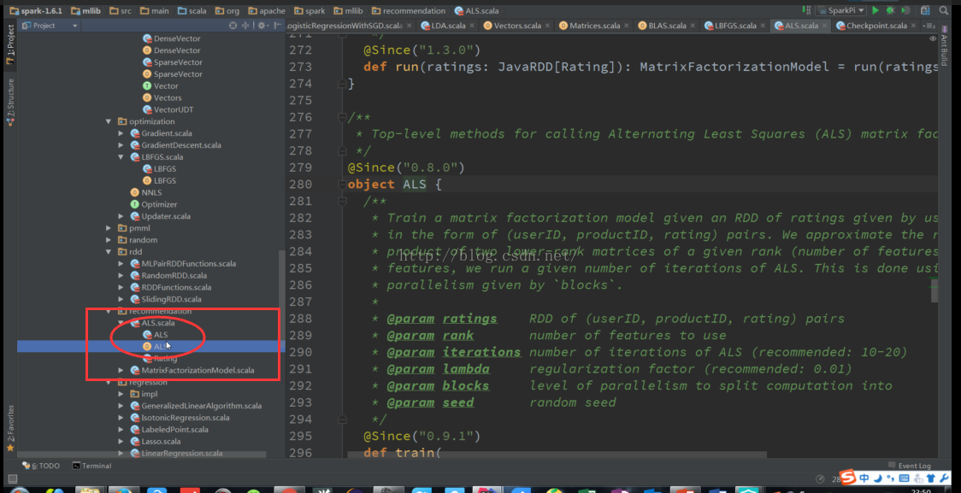The height and width of the screenshot is (493, 961).
Task: Click the spark-1.6.1 breadcrumb
Action: [34, 11]
